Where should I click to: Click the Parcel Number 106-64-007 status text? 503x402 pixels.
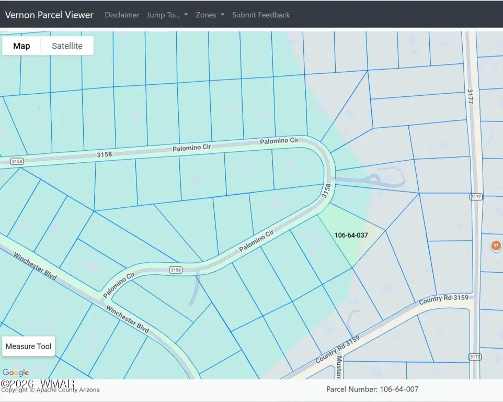point(372,389)
